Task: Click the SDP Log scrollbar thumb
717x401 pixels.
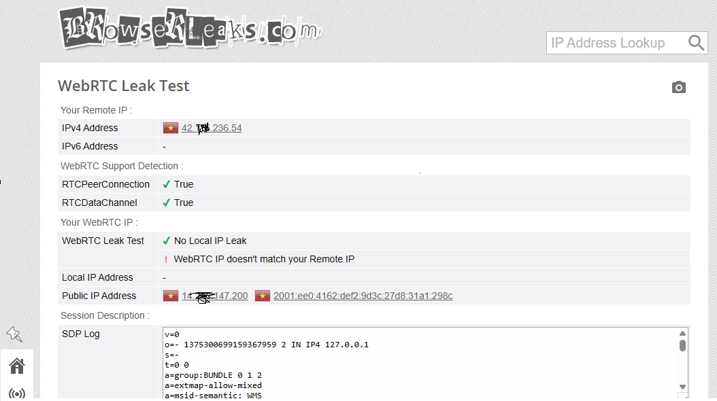Action: tap(682, 345)
